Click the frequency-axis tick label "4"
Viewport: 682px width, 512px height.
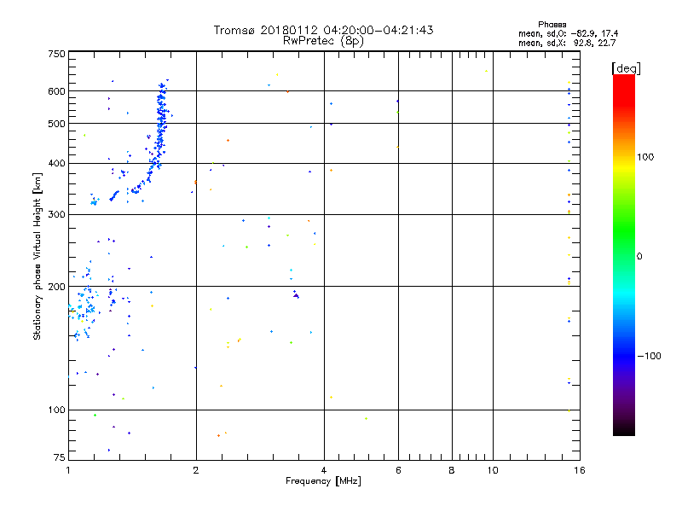(x=324, y=470)
